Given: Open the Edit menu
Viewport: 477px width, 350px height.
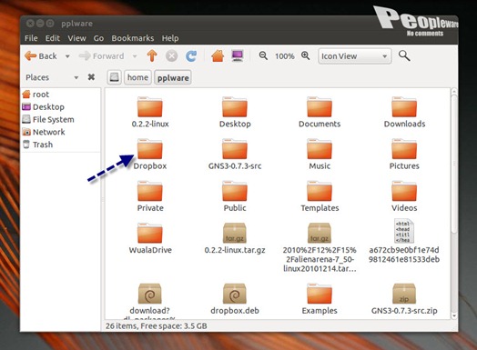Looking at the screenshot, I should 53,38.
